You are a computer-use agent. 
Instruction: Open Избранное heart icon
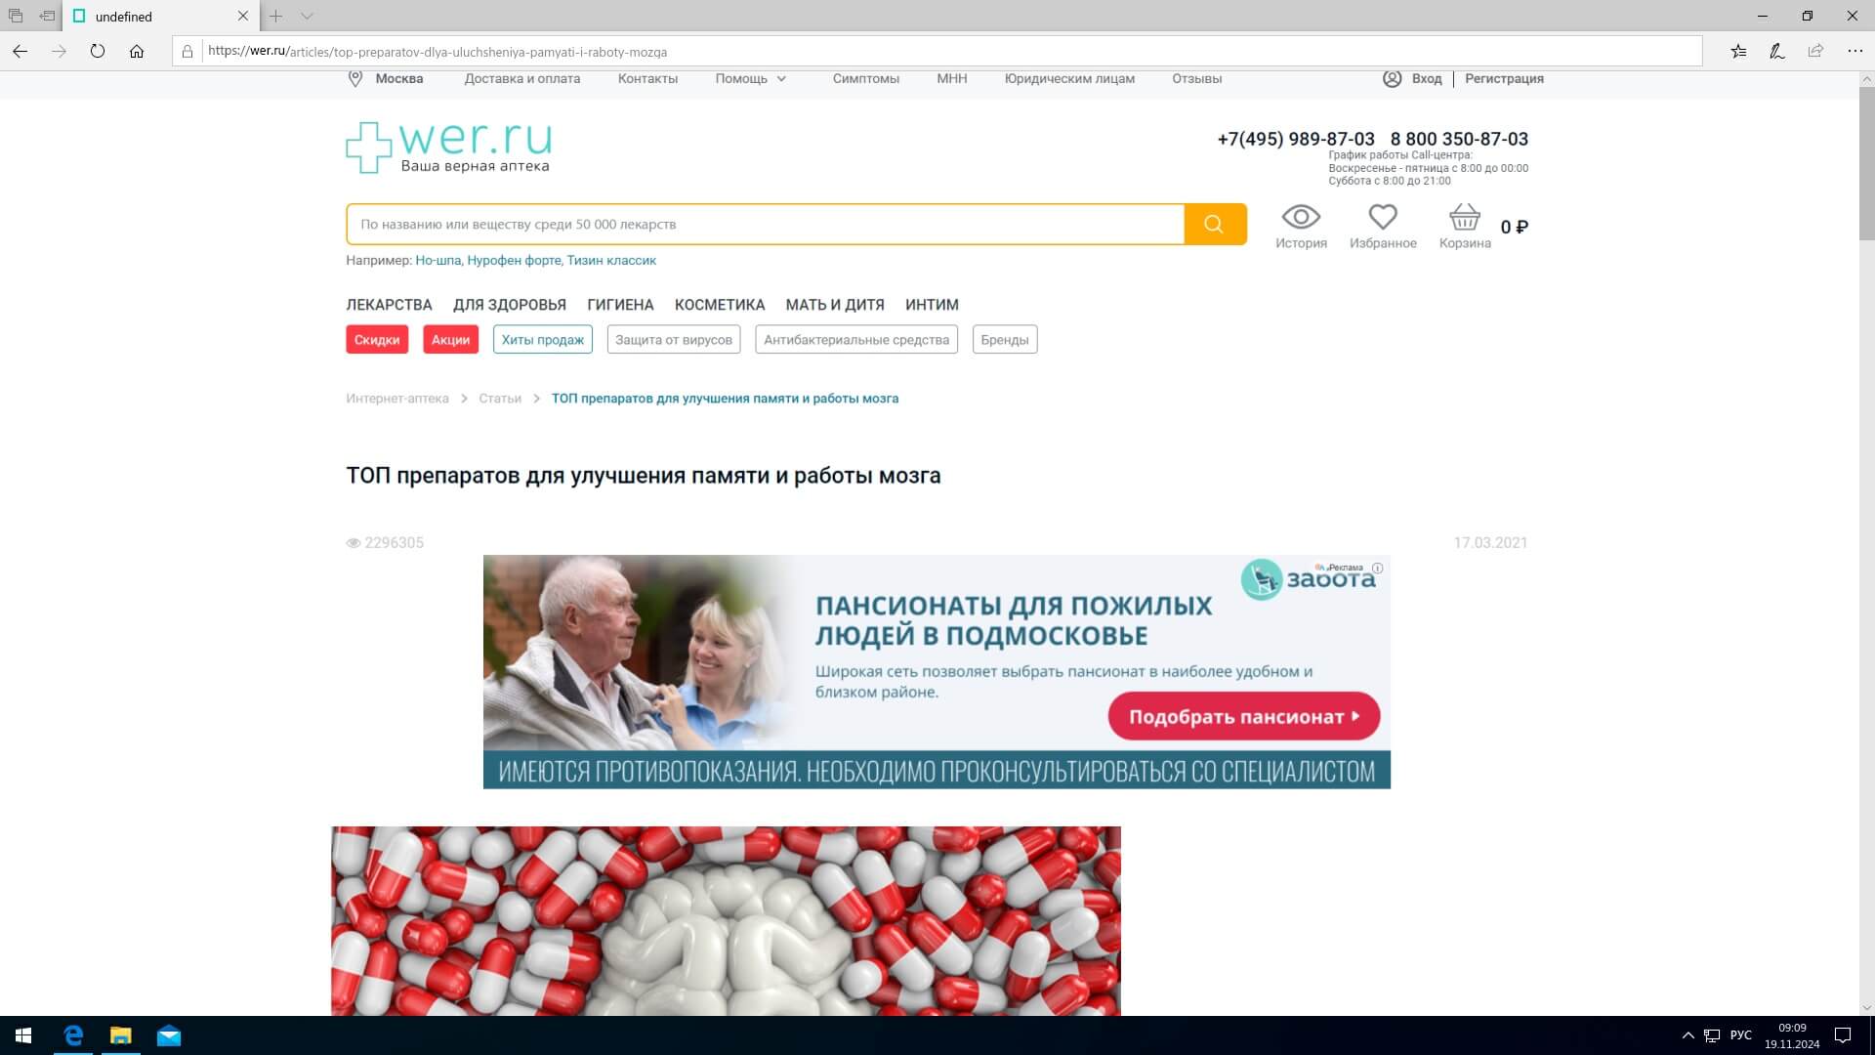tap(1382, 217)
